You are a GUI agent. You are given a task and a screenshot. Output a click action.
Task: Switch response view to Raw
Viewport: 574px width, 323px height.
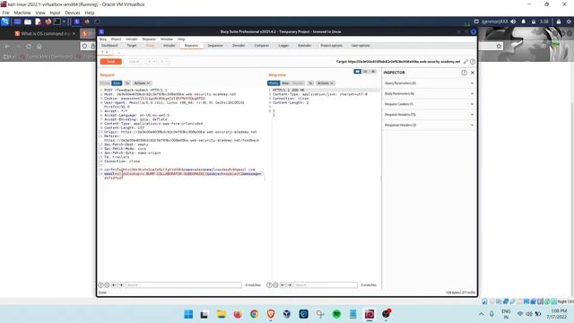pos(285,83)
